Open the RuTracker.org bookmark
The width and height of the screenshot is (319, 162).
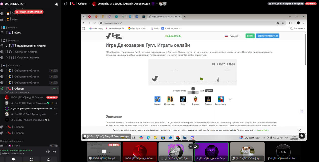click(96, 29)
